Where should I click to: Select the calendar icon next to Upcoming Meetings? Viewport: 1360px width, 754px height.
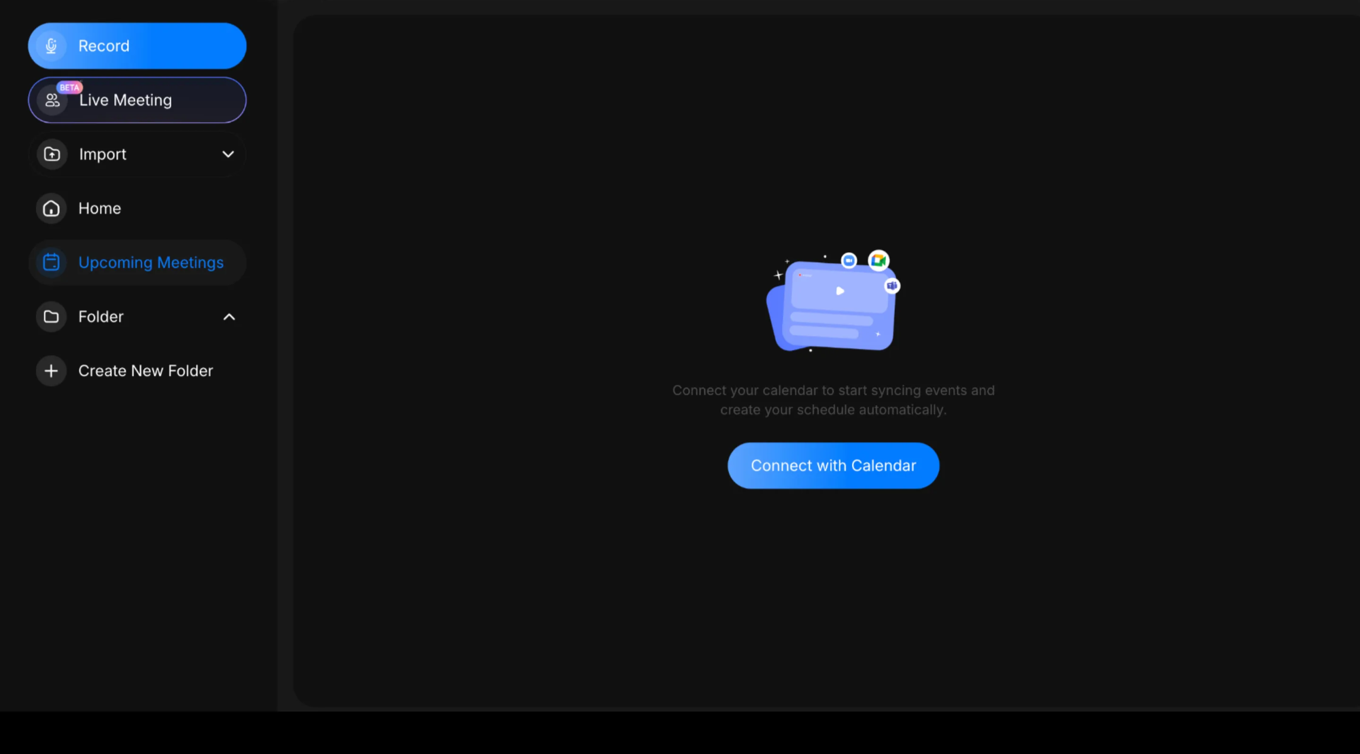[x=51, y=262]
